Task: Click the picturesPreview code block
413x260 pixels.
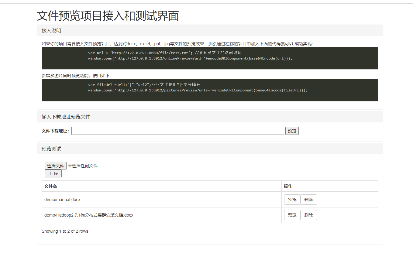Action: tap(210, 90)
